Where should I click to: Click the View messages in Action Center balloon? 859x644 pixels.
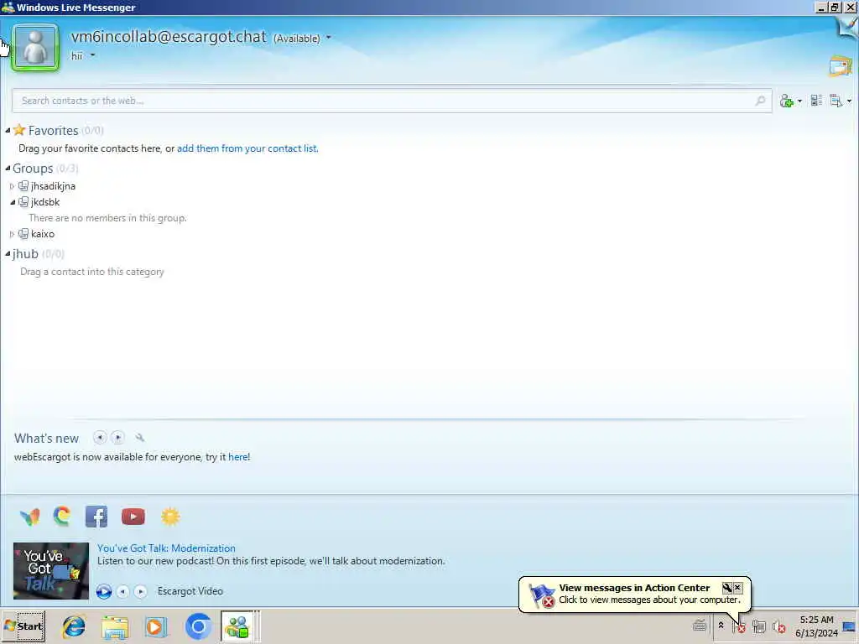[634, 594]
